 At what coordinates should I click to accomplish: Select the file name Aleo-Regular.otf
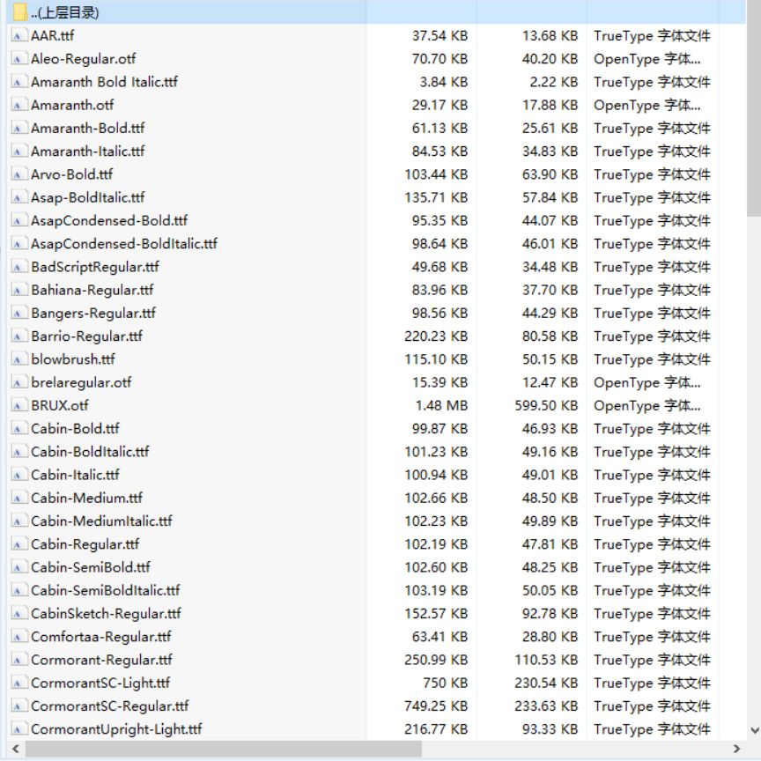pyautogui.click(x=84, y=59)
